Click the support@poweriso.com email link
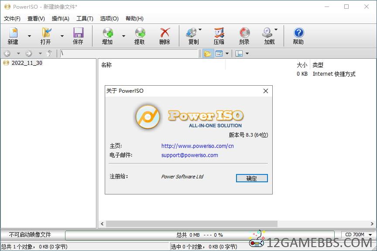 tap(190, 155)
